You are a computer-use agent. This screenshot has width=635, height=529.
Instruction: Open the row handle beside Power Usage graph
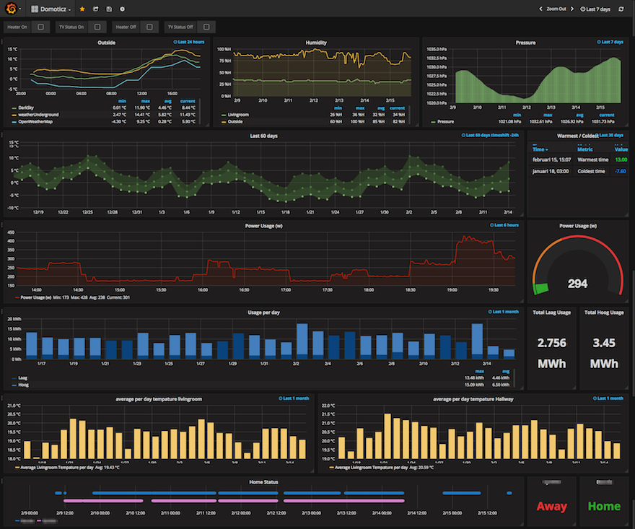(1, 224)
